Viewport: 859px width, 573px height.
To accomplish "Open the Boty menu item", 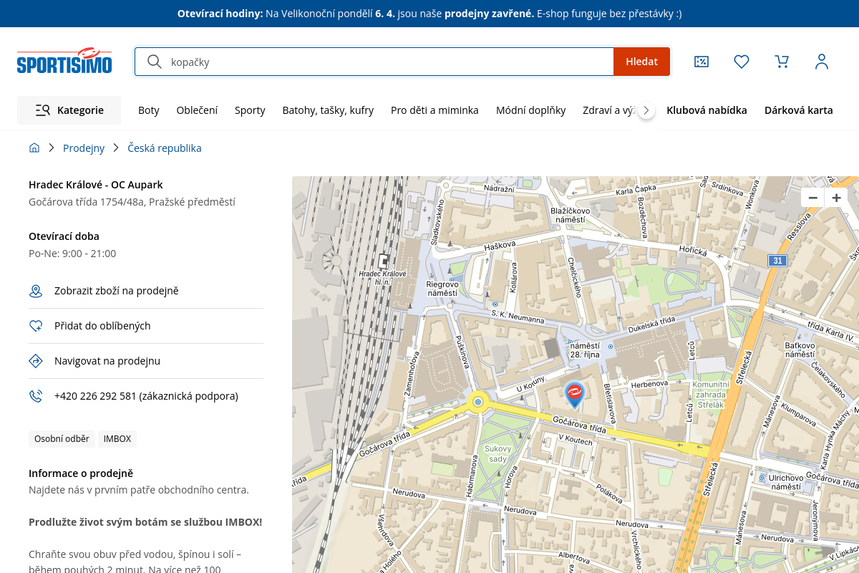I will coord(149,110).
